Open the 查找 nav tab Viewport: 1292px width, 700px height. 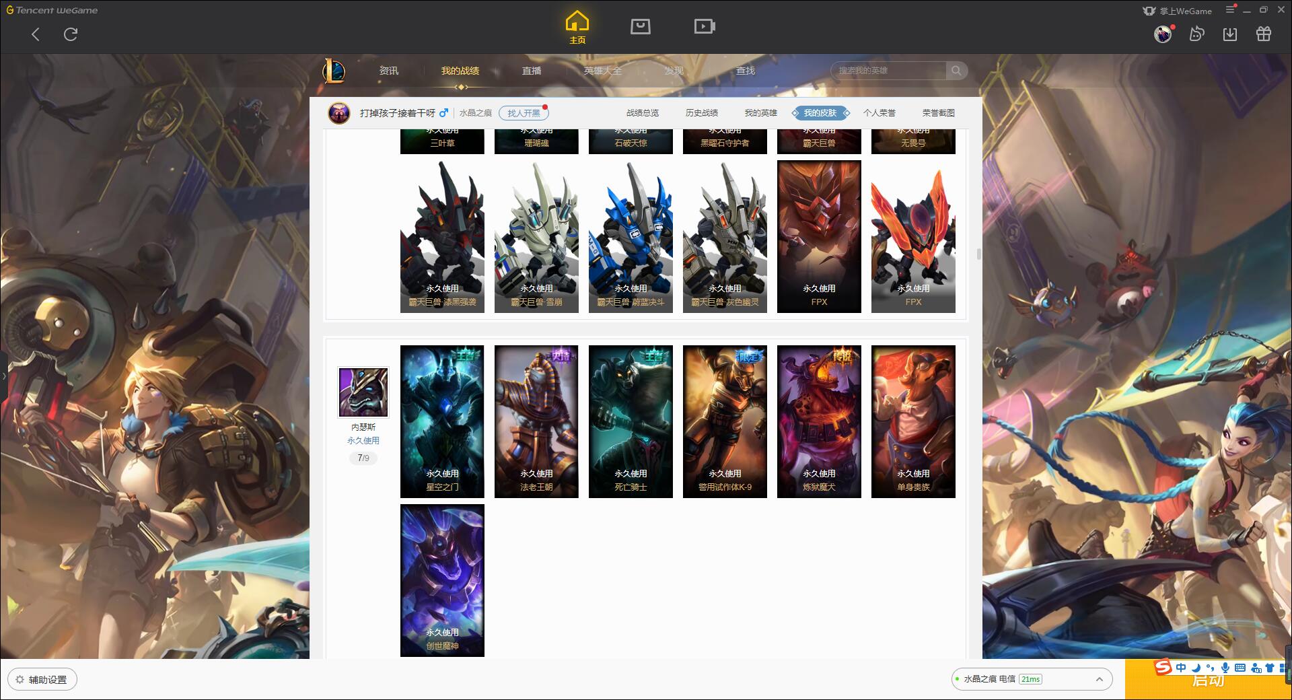[746, 71]
